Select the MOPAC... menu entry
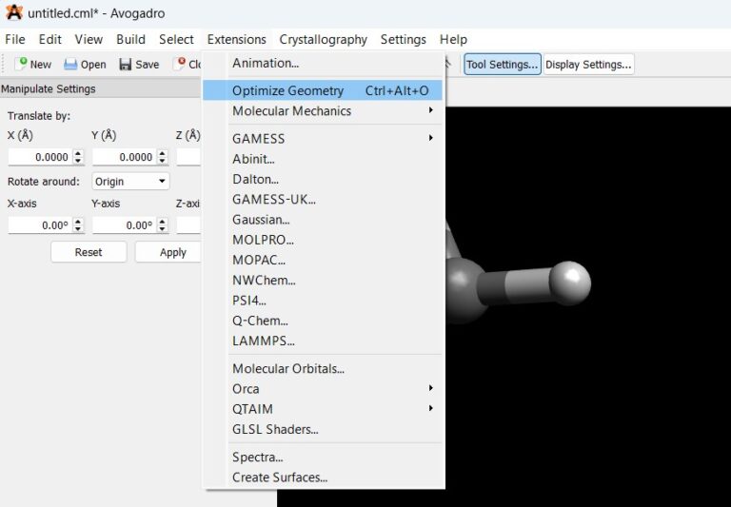This screenshot has width=731, height=507. (x=323, y=260)
